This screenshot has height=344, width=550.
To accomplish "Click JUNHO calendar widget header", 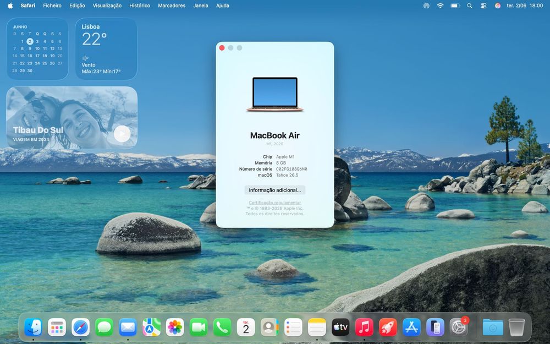I will point(20,26).
